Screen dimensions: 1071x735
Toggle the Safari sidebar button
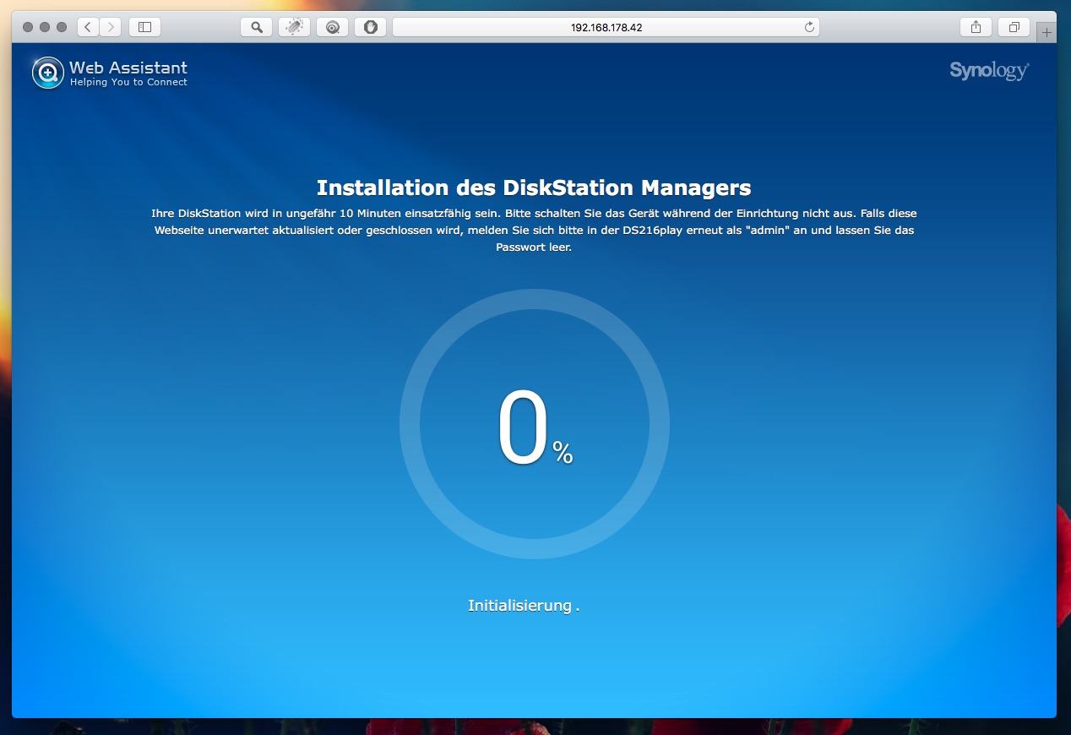tap(144, 27)
